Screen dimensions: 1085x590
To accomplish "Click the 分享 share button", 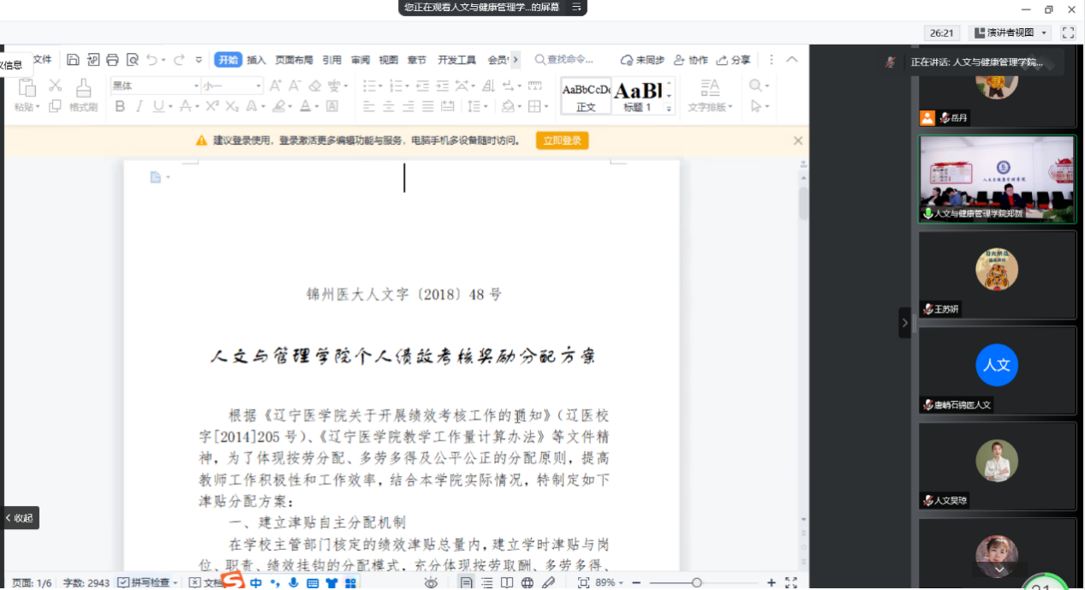I will [734, 60].
